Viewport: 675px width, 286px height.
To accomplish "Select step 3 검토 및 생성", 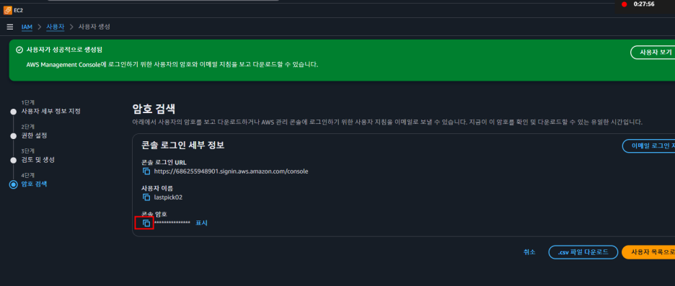I will click(x=38, y=160).
